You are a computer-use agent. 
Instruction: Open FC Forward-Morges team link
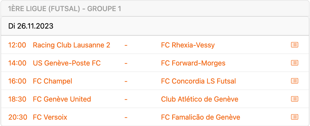(193, 63)
